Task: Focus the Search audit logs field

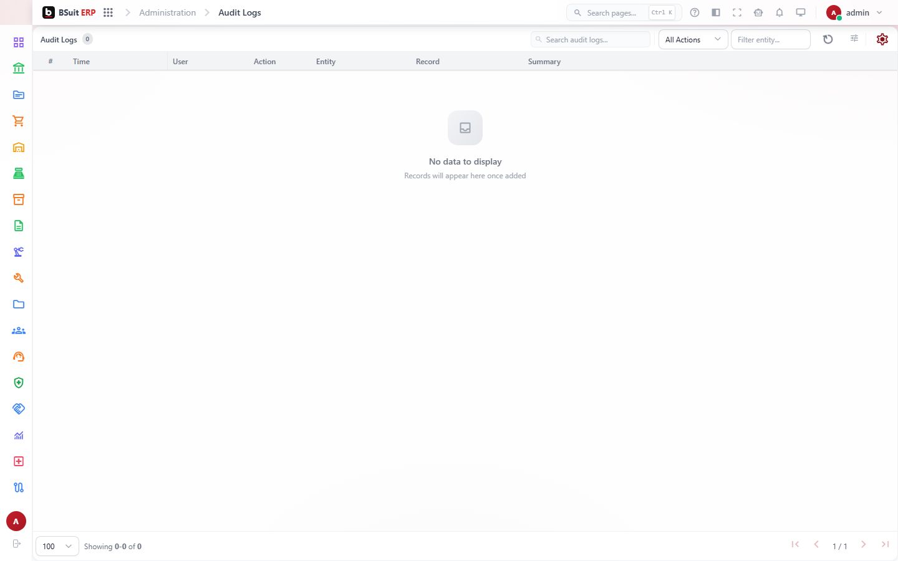Action: tap(591, 39)
